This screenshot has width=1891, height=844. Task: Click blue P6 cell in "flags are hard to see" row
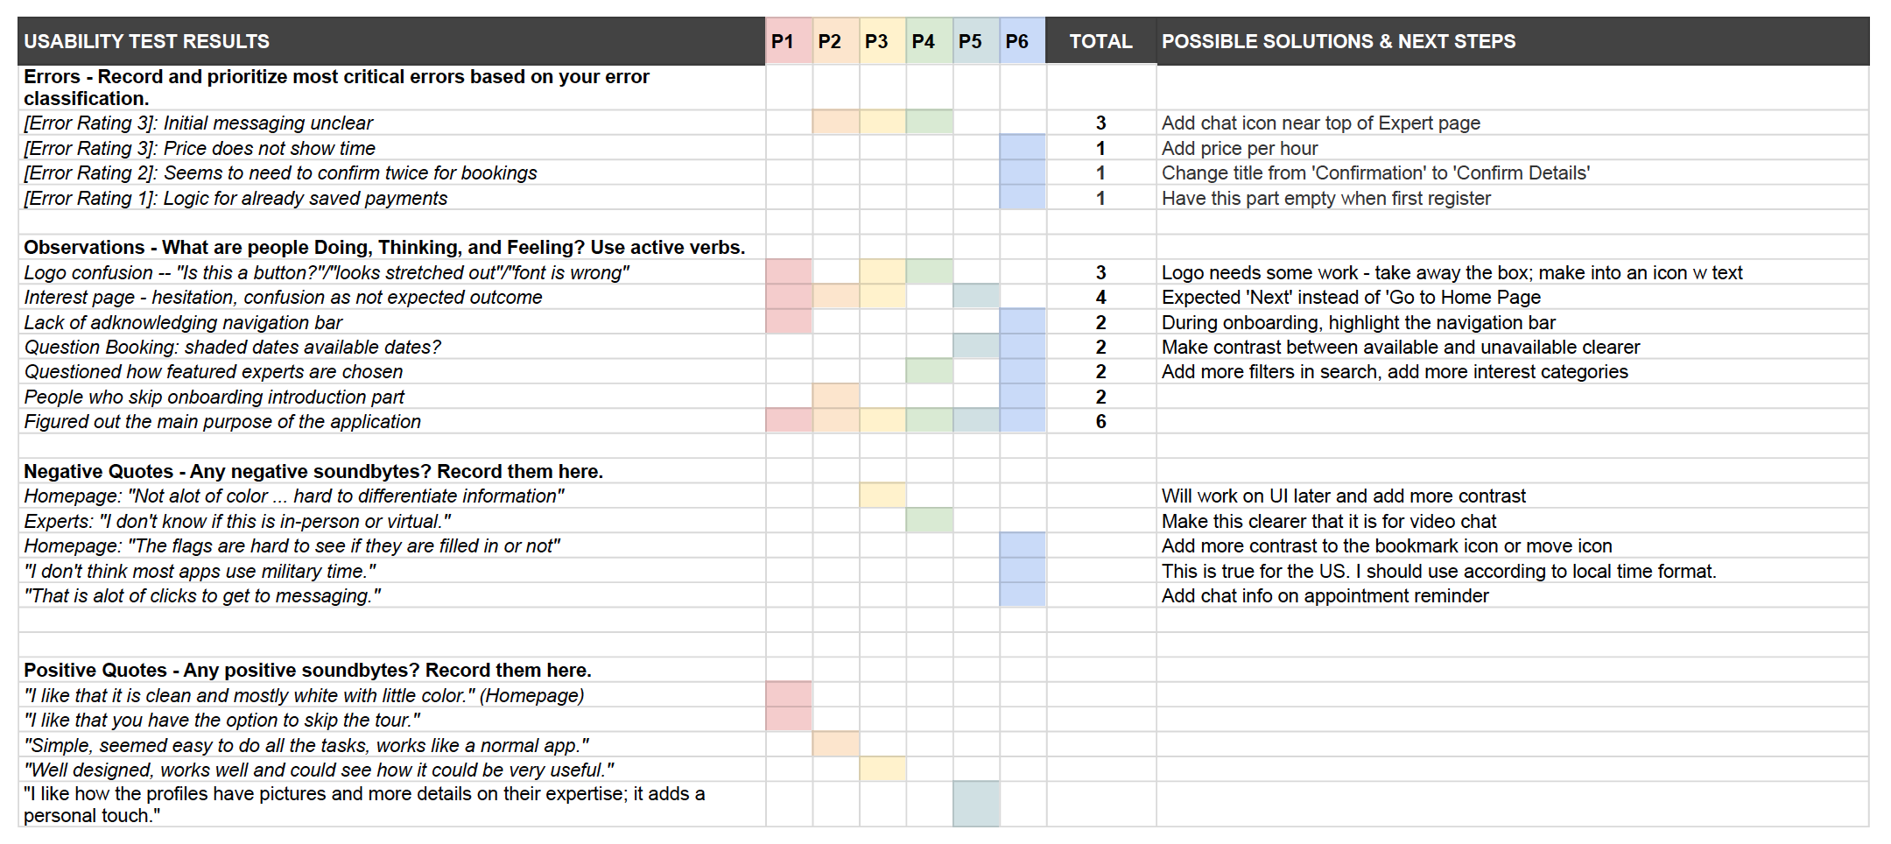(x=1022, y=546)
